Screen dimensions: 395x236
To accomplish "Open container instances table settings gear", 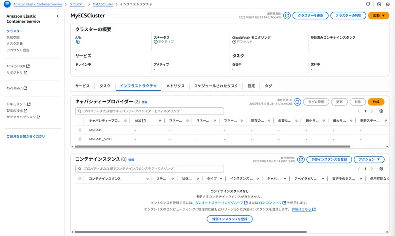I will [x=381, y=169].
